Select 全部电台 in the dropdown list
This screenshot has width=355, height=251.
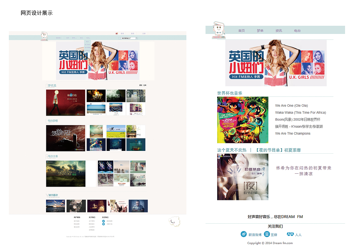pos(87,50)
